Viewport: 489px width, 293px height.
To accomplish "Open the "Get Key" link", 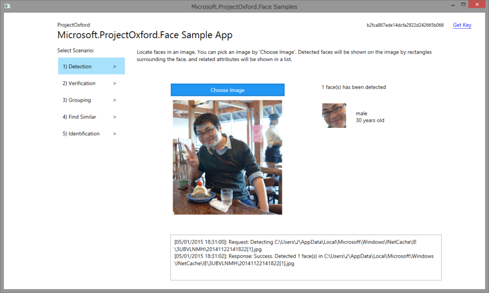I will pyautogui.click(x=462, y=25).
